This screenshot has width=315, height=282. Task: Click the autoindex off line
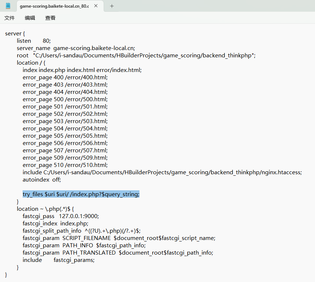[x=42, y=180]
